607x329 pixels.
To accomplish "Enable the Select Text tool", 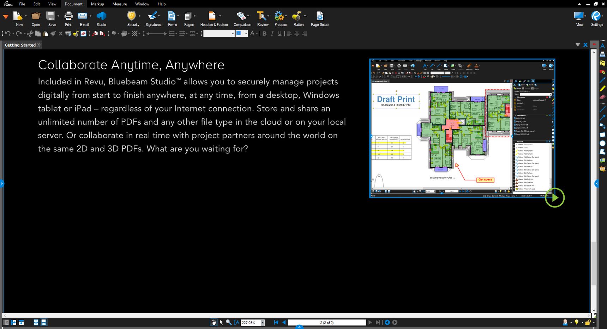I will tap(236, 322).
